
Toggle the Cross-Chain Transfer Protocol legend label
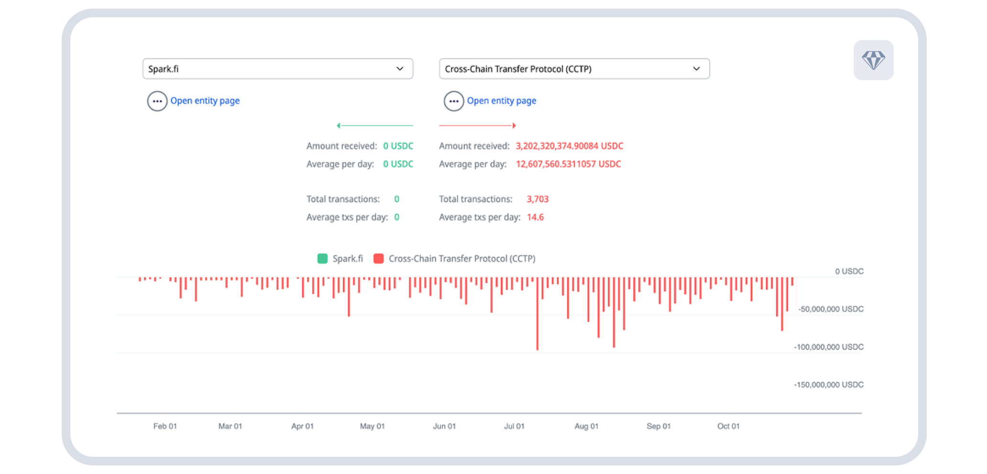[x=462, y=259]
